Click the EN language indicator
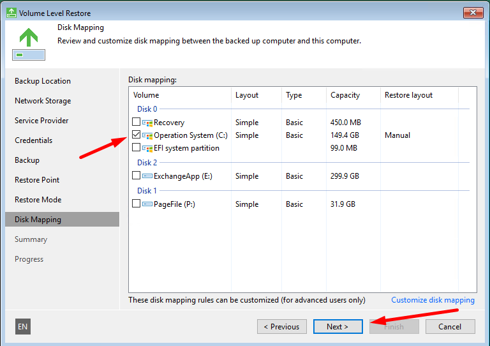 tap(23, 327)
